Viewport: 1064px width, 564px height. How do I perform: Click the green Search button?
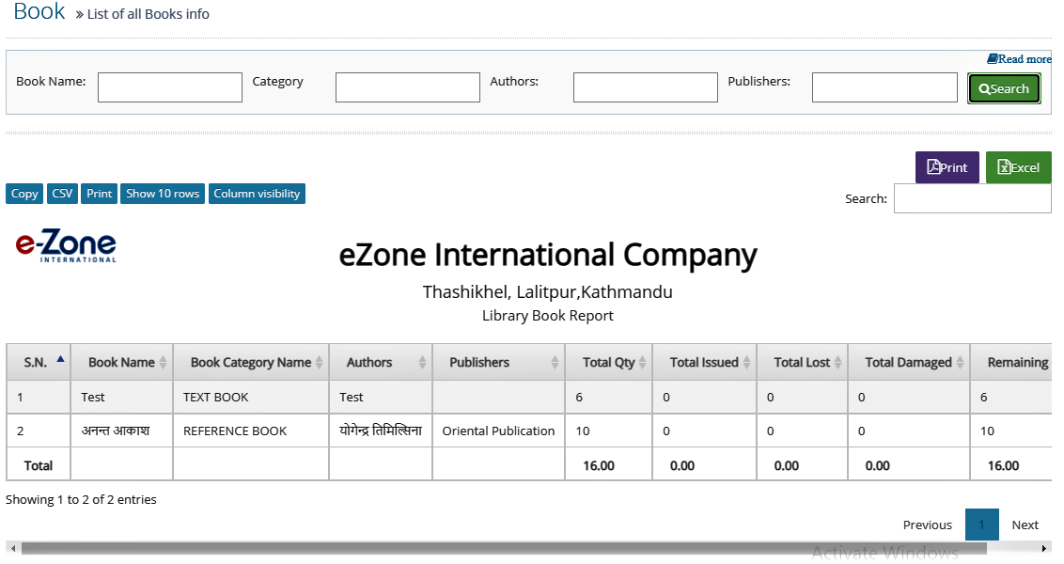[1004, 89]
